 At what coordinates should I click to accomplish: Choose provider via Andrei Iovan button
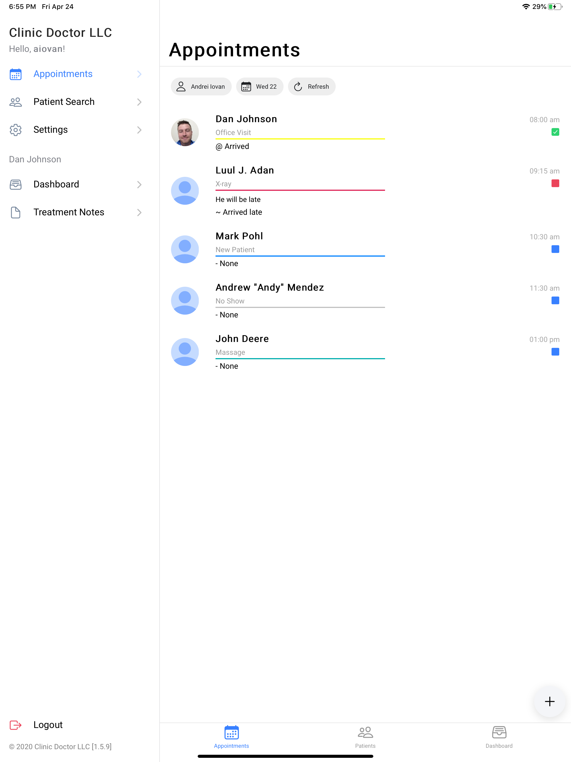pos(201,86)
